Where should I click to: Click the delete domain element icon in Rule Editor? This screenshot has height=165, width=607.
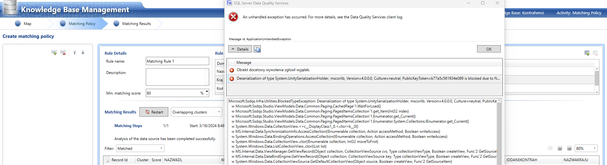click(x=595, y=53)
